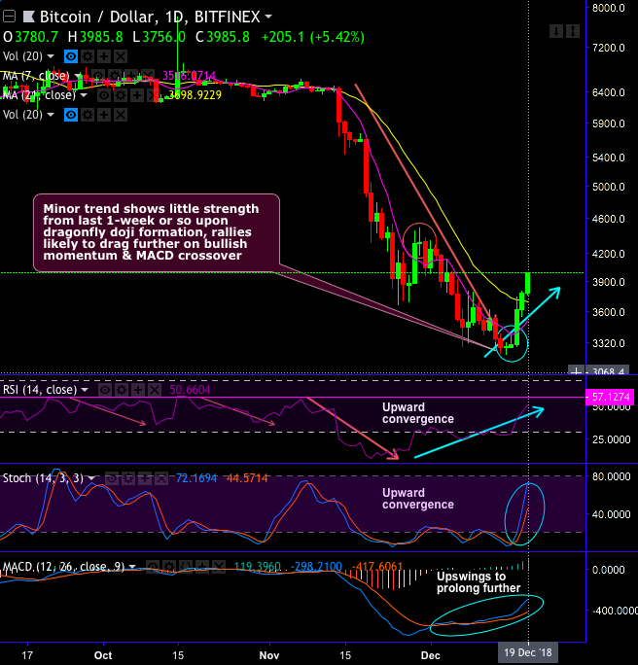Expand the MACD (12, 26, close, 9) dropdown arrow
Screen dimensions: 638x665
tap(132, 567)
